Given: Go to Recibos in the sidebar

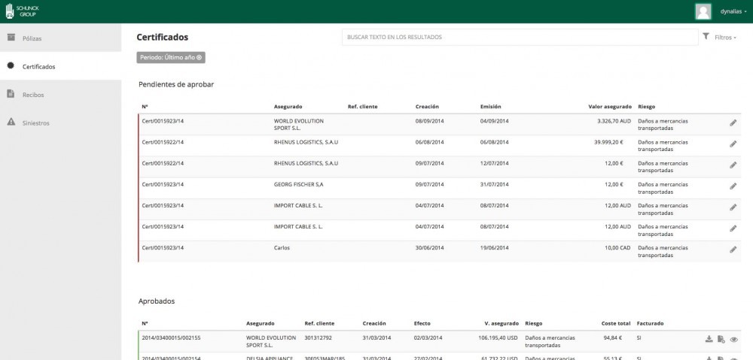Looking at the screenshot, I should (x=32, y=95).
